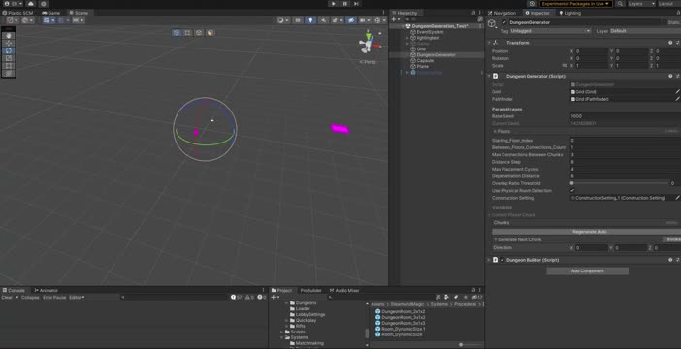Toggle Use Physical Room Detection checkbox
Image resolution: width=681 pixels, height=349 pixels.
pos(572,191)
